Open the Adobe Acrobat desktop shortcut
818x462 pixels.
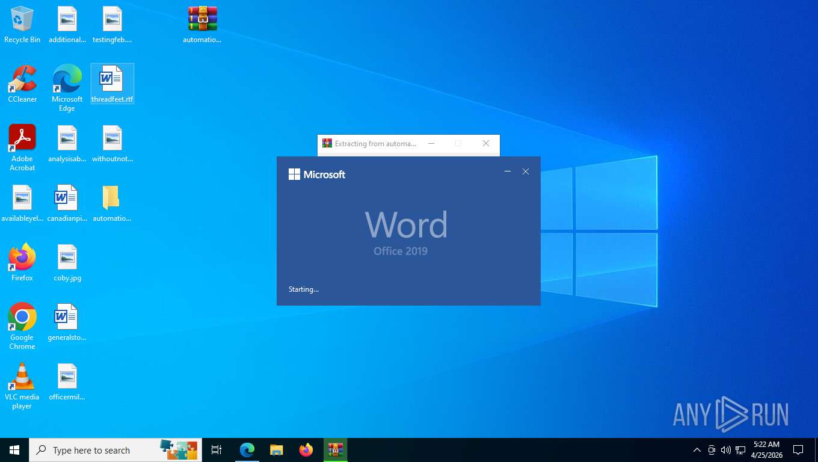22,148
